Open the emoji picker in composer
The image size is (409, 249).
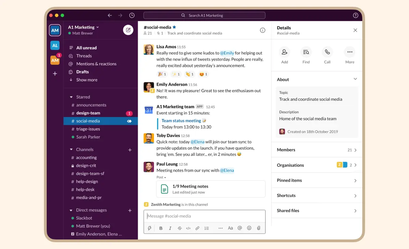249,228
